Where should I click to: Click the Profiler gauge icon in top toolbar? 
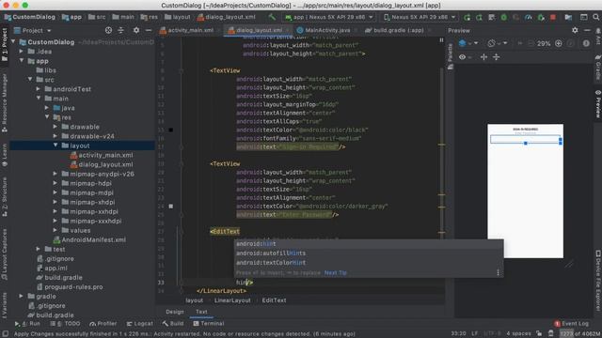point(529,17)
